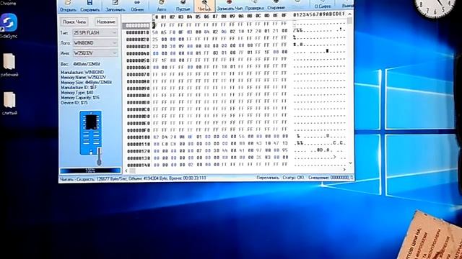Screen dimensions: 462x259
Task: Click the Проверка (Verify) toolbar button
Action: click(254, 6)
